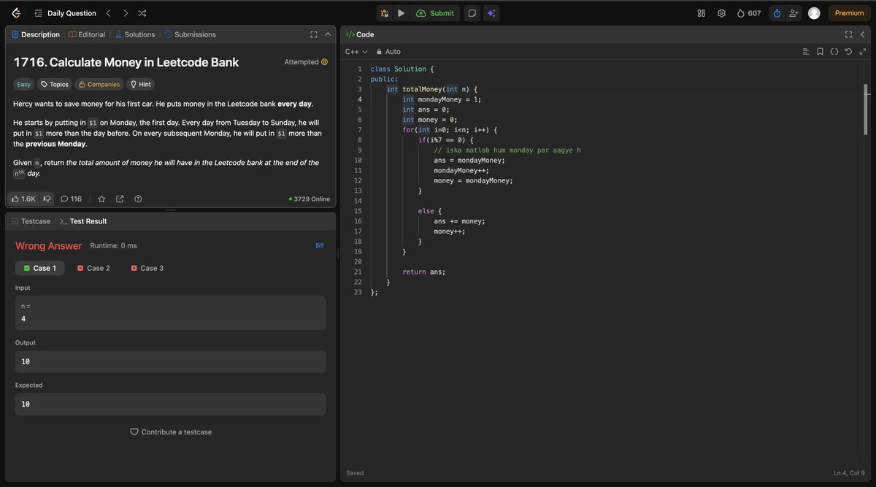876x487 pixels.
Task: Maximize the description panel
Action: (313, 34)
